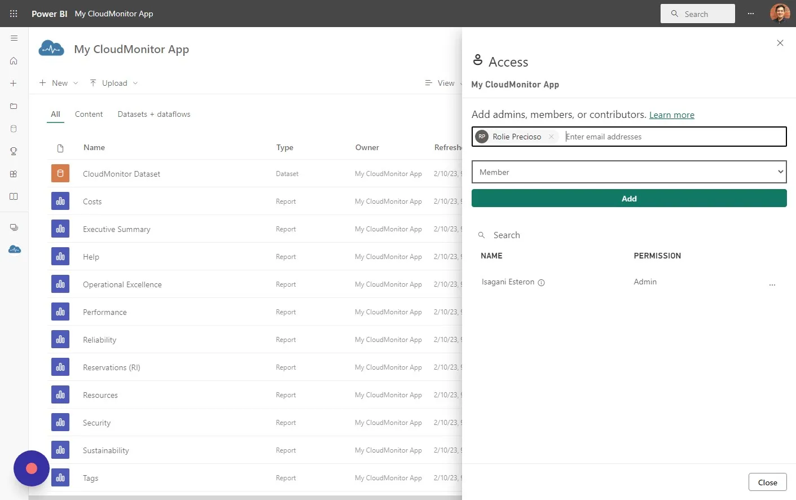Open Browse folder icon in sidebar
Viewport: 796px width, 500px height.
coord(14,106)
